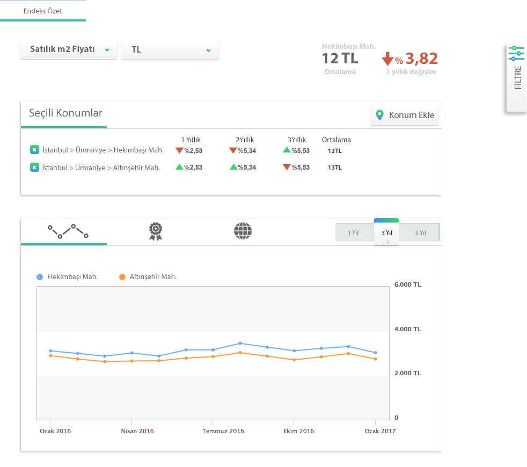Image resolution: width=527 pixels, height=467 pixels.
Task: Expand the Satılık m2 Fiyatı dropdown
Action: tap(69, 49)
